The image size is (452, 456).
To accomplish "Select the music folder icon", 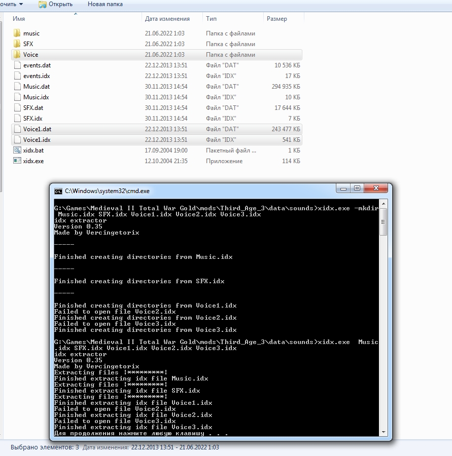I will click(x=17, y=33).
